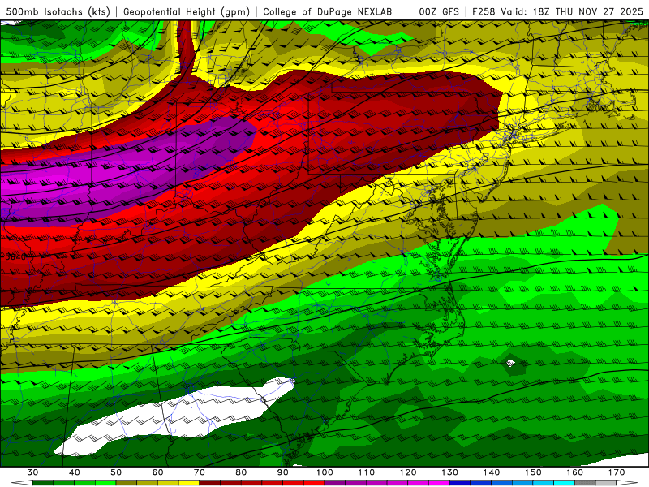Click the "500mb Isotachs (kts)" title text
This screenshot has width=649, height=487.
click(58, 12)
